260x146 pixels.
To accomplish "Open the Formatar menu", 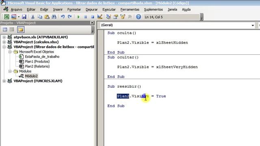I will (x=74, y=9).
